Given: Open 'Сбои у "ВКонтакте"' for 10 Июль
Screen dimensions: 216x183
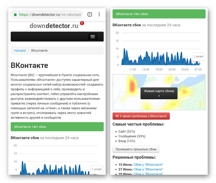Looking at the screenshot, I should [x=148, y=164].
